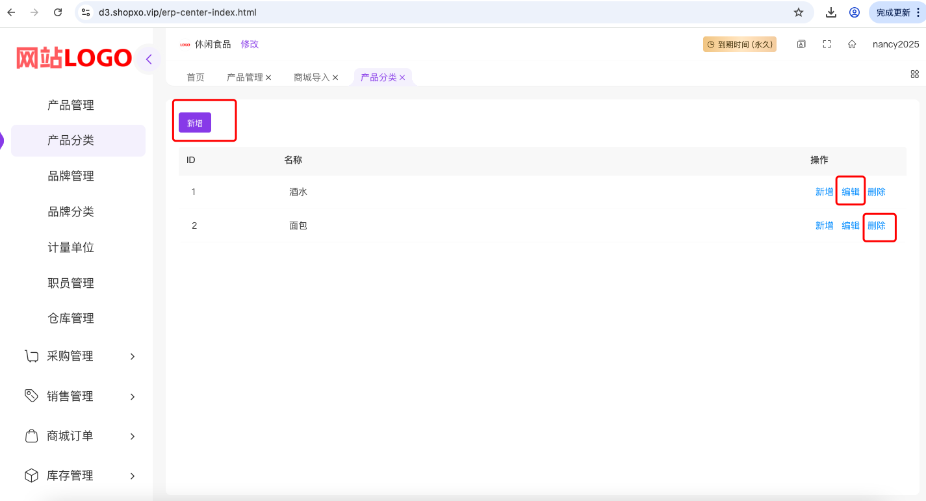The height and width of the screenshot is (501, 926).
Task: Reload the page with the refresh icon
Action: click(58, 12)
